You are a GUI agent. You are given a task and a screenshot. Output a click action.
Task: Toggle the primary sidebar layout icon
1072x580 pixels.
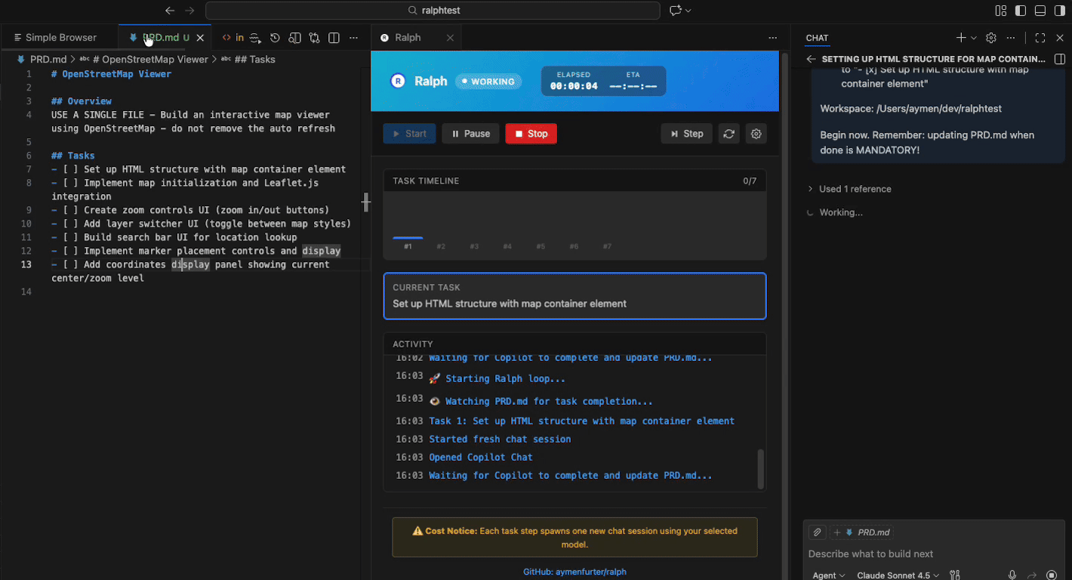[1021, 11]
